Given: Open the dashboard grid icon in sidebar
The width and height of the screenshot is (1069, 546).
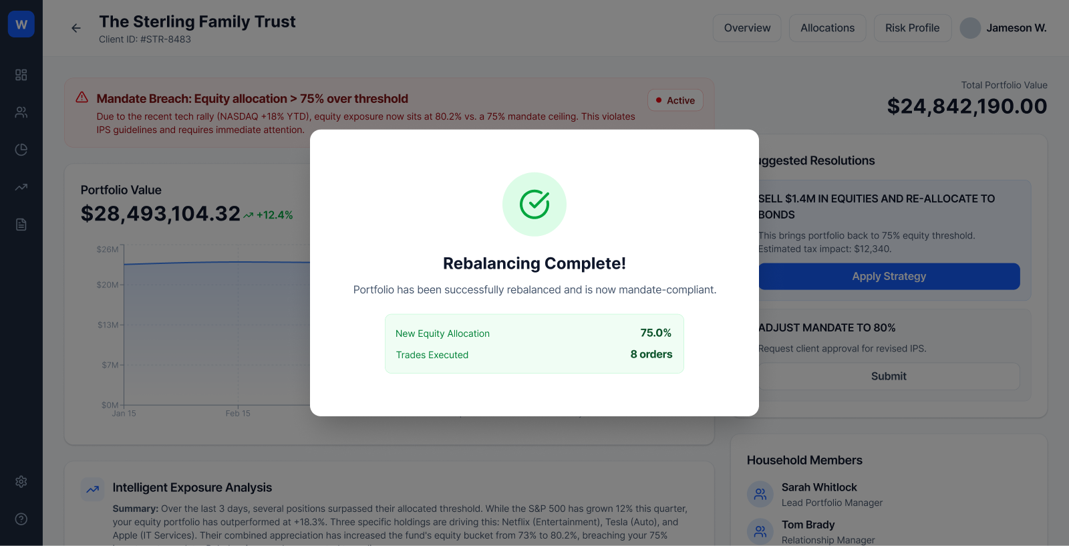Looking at the screenshot, I should tap(21, 75).
